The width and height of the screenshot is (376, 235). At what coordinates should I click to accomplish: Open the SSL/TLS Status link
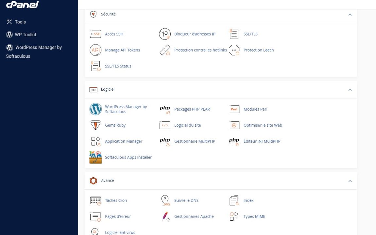point(118,66)
